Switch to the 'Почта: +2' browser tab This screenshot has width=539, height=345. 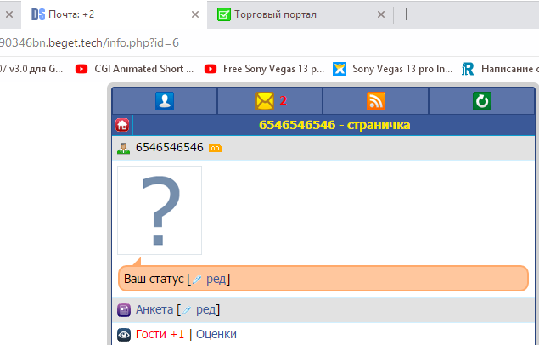click(x=114, y=14)
